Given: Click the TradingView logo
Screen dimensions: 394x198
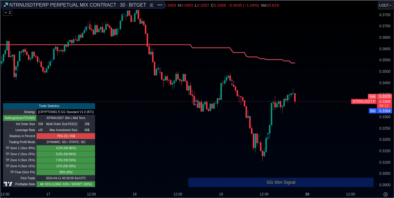Looking at the screenshot, I should coord(8,184).
